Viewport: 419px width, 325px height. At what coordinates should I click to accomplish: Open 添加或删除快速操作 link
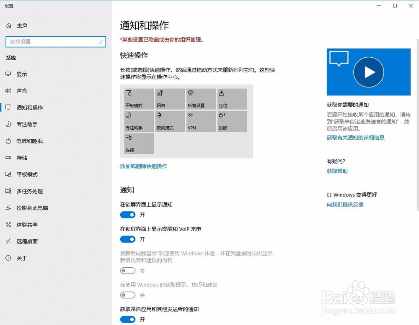(x=143, y=166)
